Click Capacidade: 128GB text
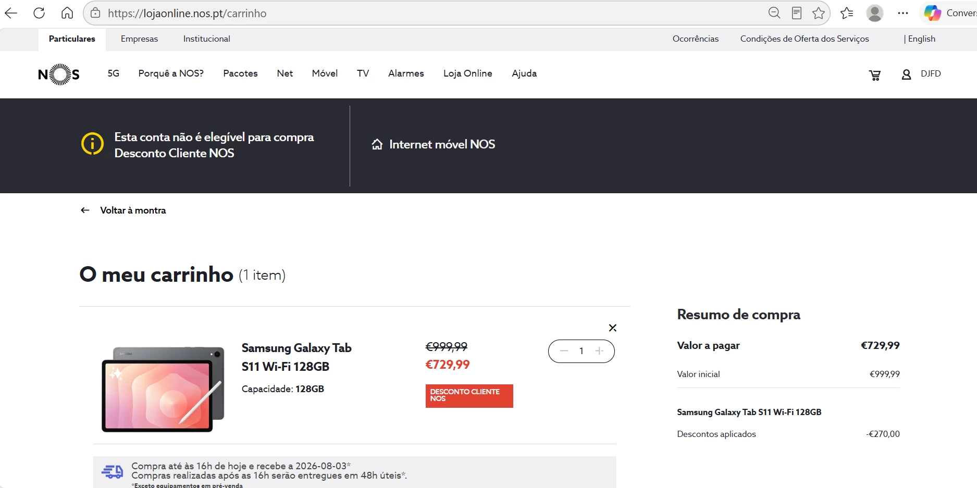 [283, 389]
